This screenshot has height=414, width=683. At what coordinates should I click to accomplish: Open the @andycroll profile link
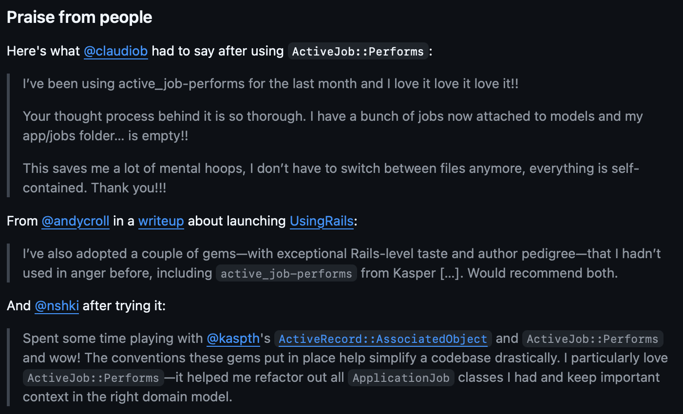[x=76, y=221]
